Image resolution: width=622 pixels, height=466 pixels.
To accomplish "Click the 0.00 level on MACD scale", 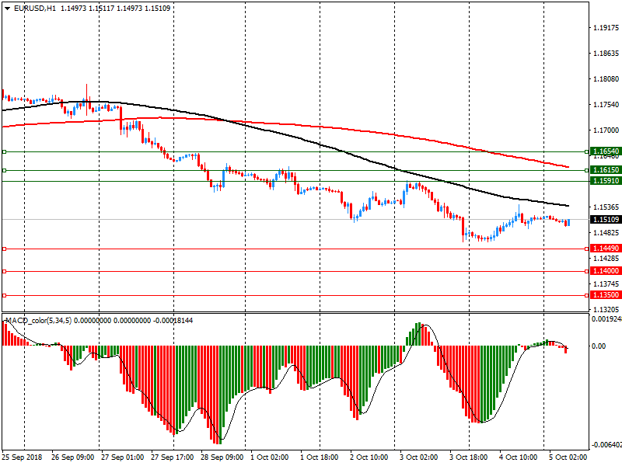I will coord(599,346).
